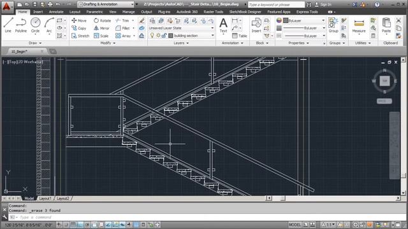Open the Annotate ribbon tab
The image size is (408, 229).
click(56, 12)
